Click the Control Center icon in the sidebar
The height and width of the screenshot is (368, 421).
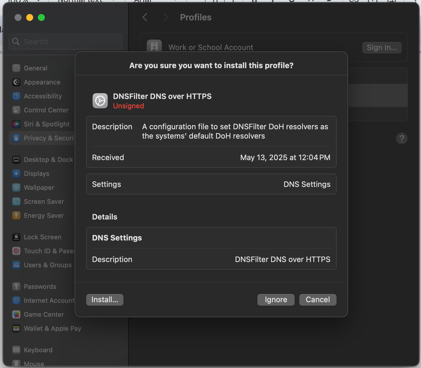click(16, 110)
